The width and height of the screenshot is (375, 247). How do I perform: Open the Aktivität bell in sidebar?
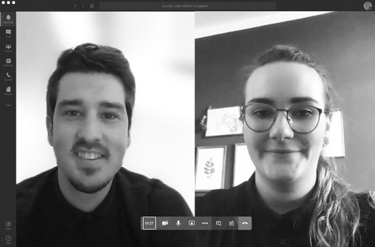[x=8, y=19]
